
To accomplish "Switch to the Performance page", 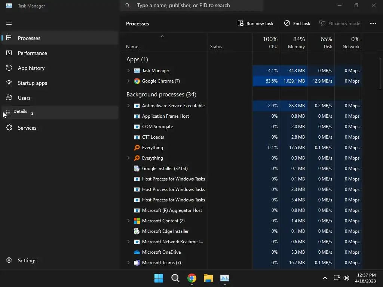I will pyautogui.click(x=60, y=53).
